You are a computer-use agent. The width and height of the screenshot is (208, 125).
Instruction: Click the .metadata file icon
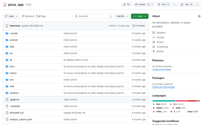pos(7,106)
